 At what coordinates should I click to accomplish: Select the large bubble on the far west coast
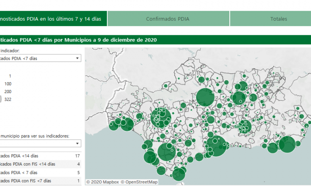pos(128,124)
